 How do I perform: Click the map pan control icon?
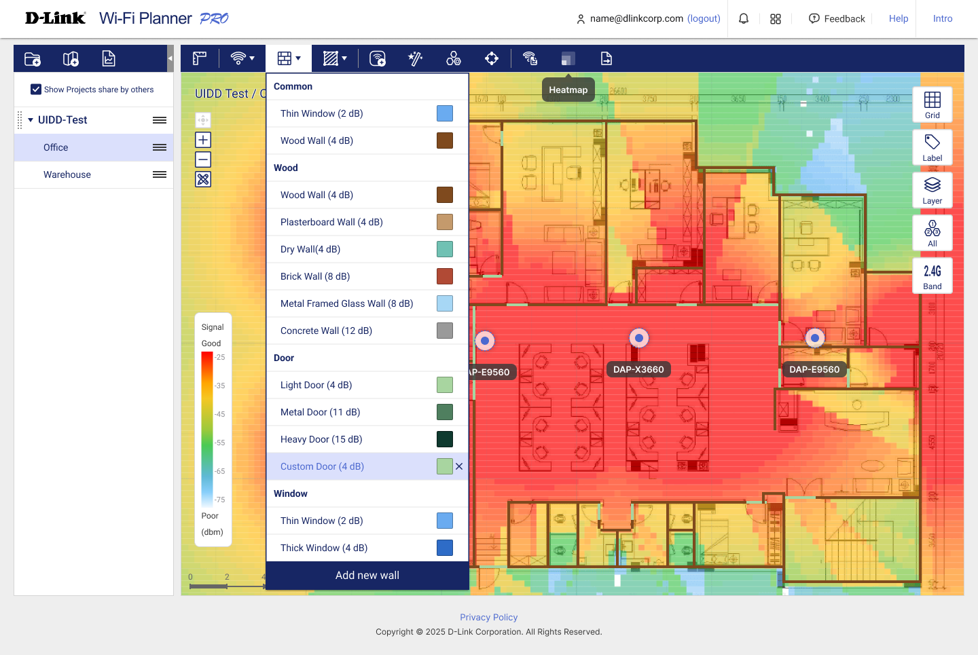point(203,120)
